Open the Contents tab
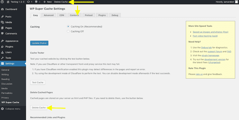The height and width of the screenshot is (120, 239). 74,15
